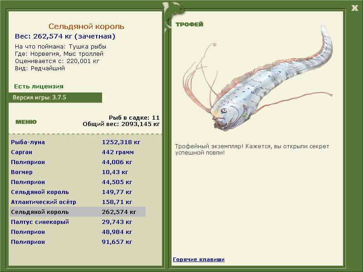
Task: Select the Полиприон weighing 91,657 кг
Action: (28, 242)
